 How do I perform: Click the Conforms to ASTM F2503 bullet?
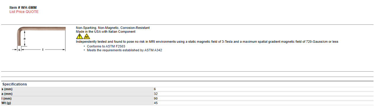(x=106, y=47)
